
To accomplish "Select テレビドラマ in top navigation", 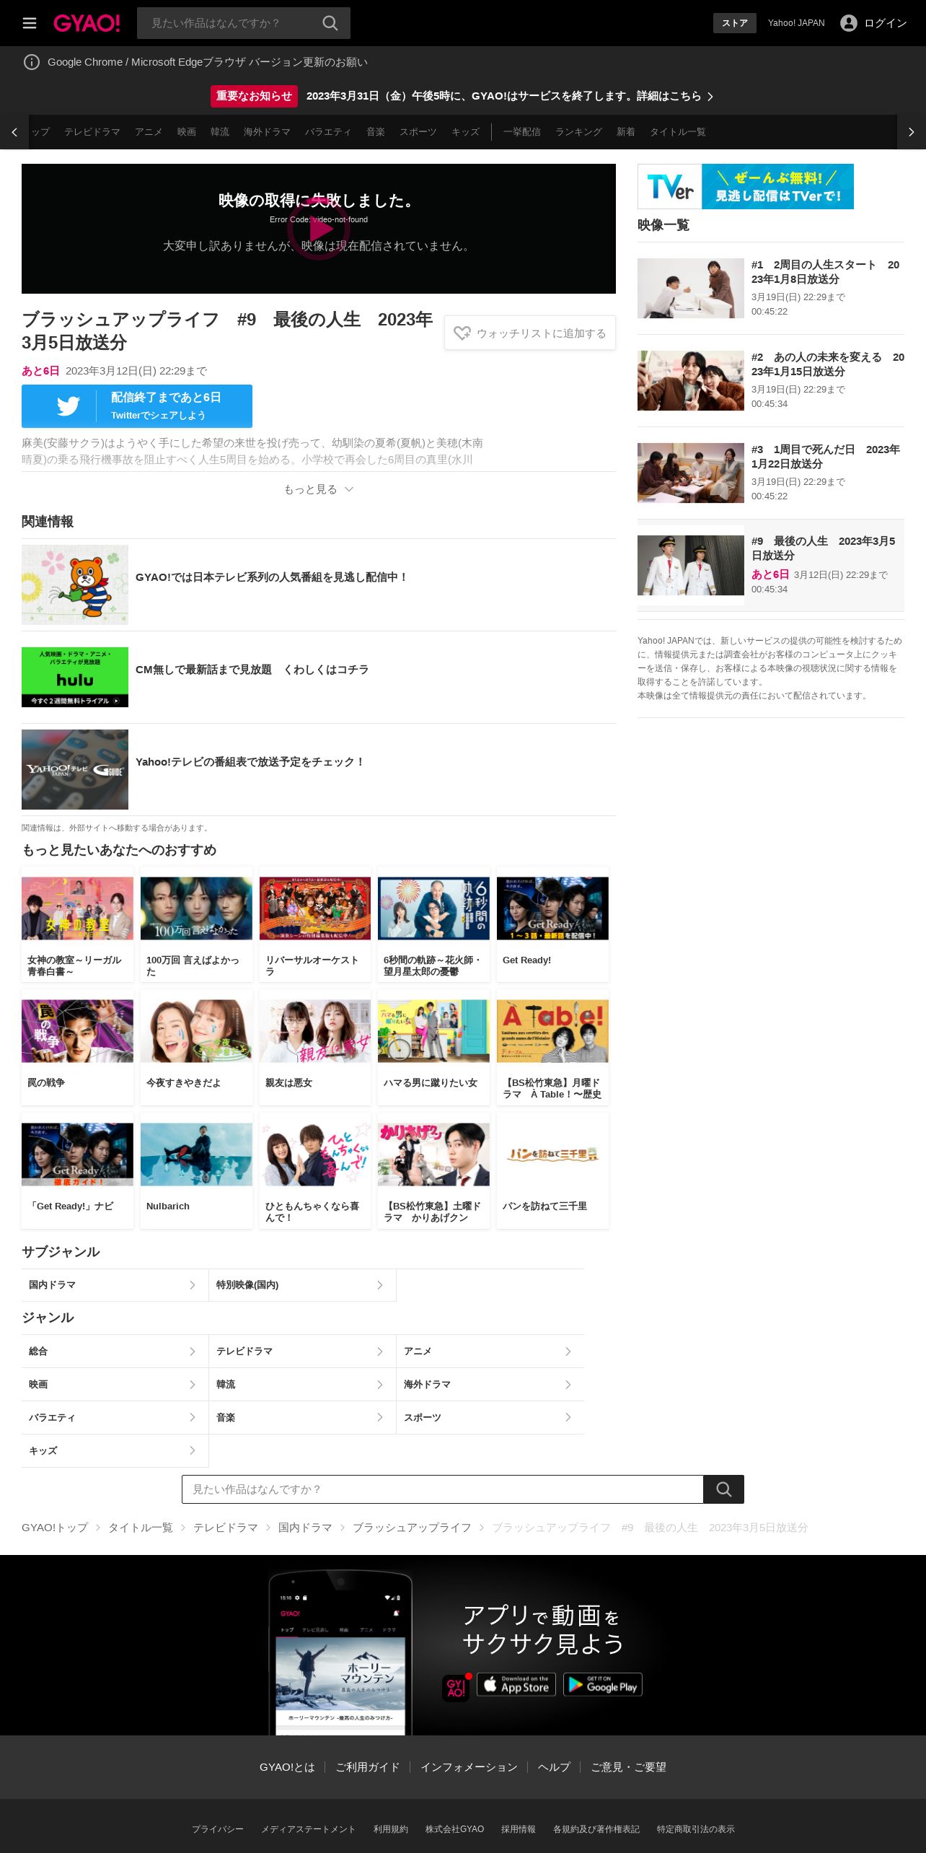I will click(92, 132).
